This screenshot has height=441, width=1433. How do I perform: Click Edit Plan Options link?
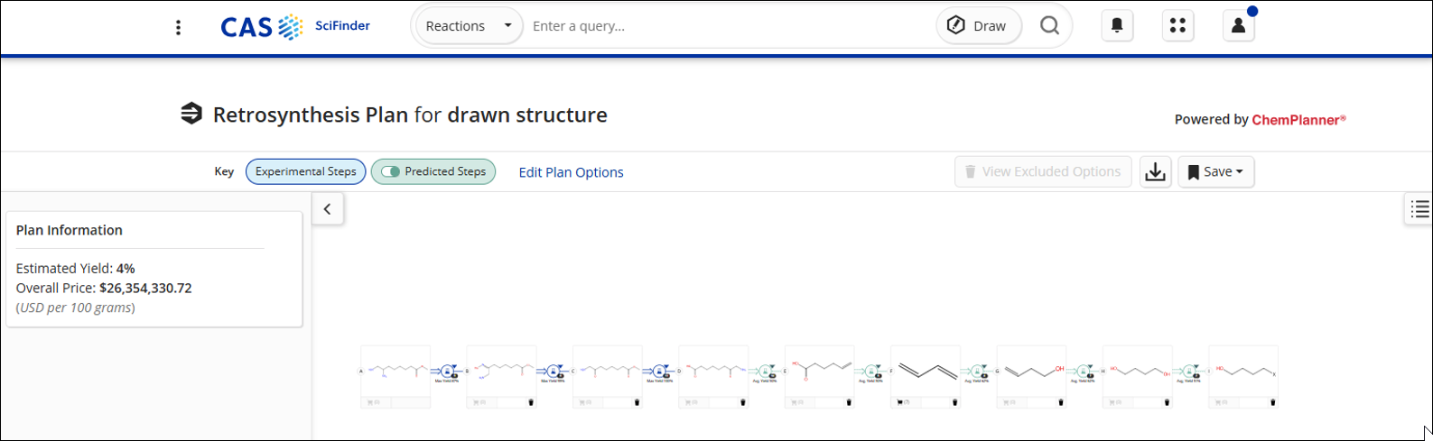pos(571,172)
